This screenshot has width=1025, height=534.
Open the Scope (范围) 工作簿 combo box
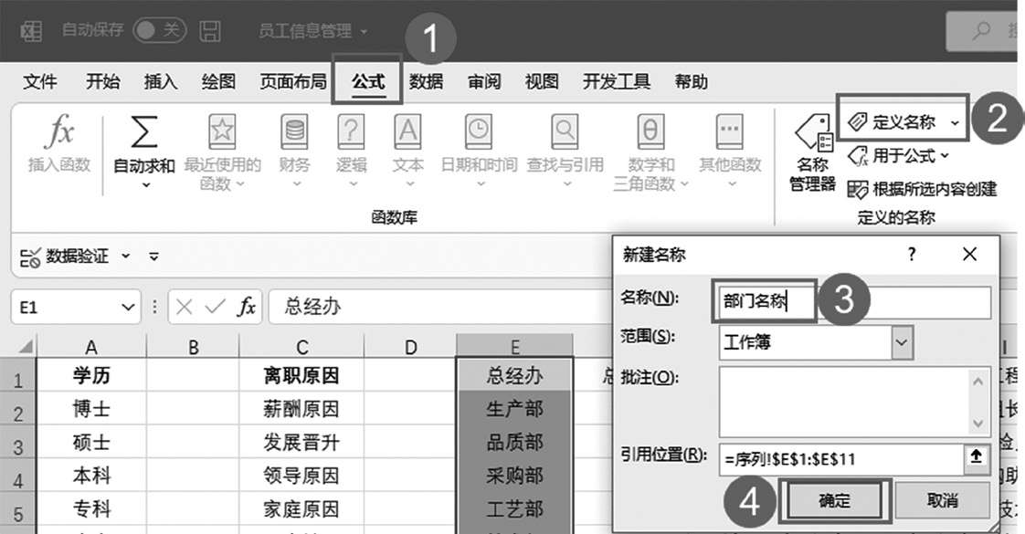[x=815, y=342]
